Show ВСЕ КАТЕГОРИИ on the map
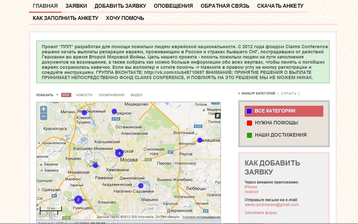This screenshot has height=224, width=358. tap(275, 111)
